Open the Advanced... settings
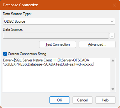This screenshot has width=120, height=108. (97, 45)
